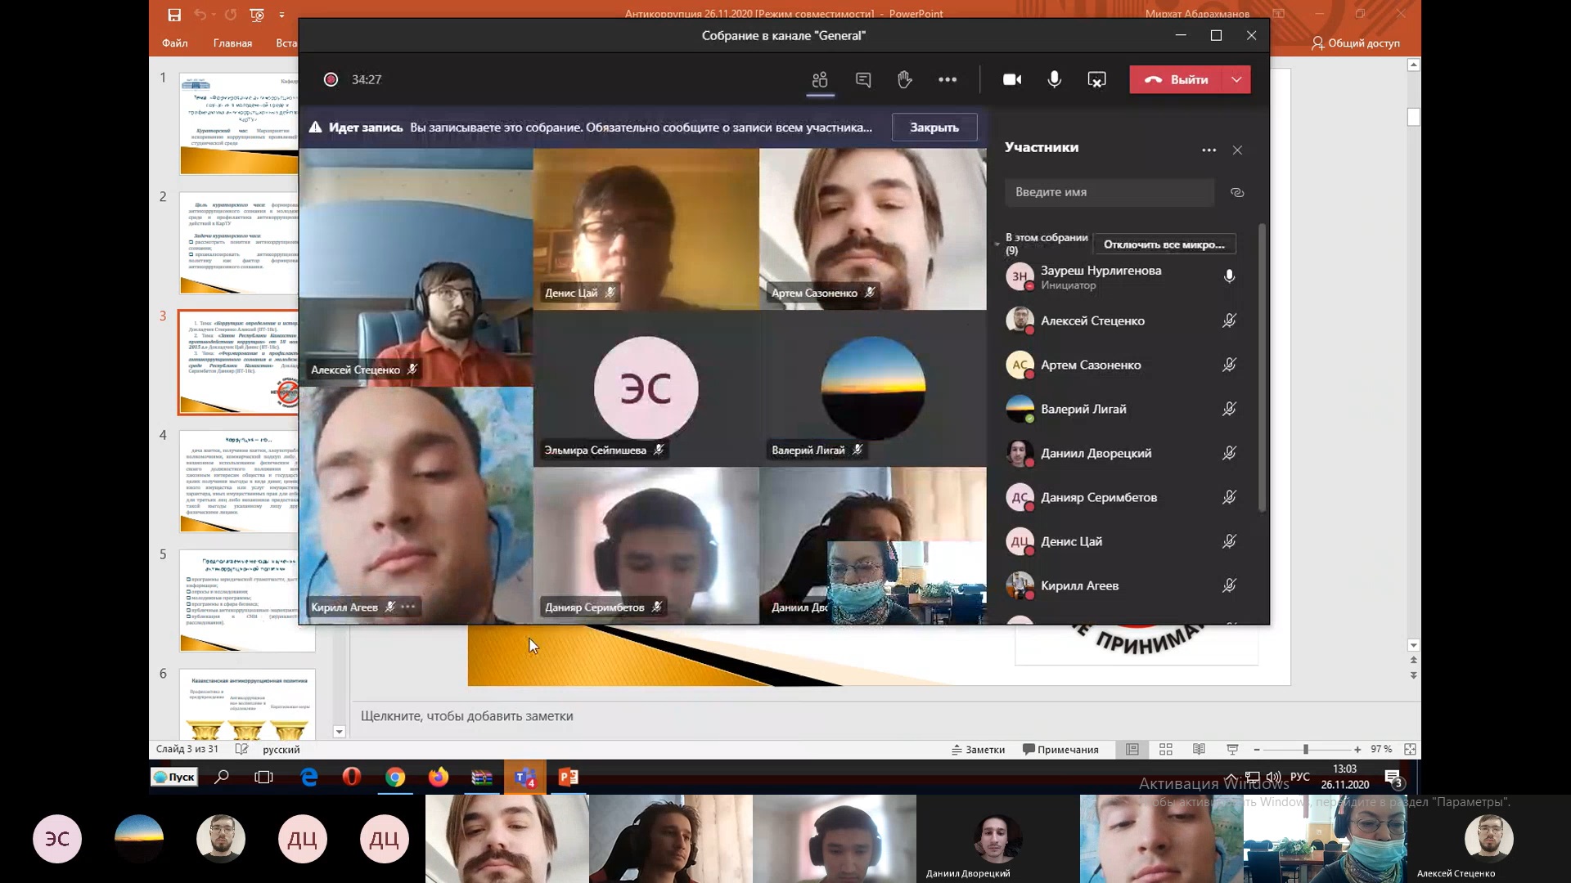Open the Пуск start menu

(x=174, y=777)
